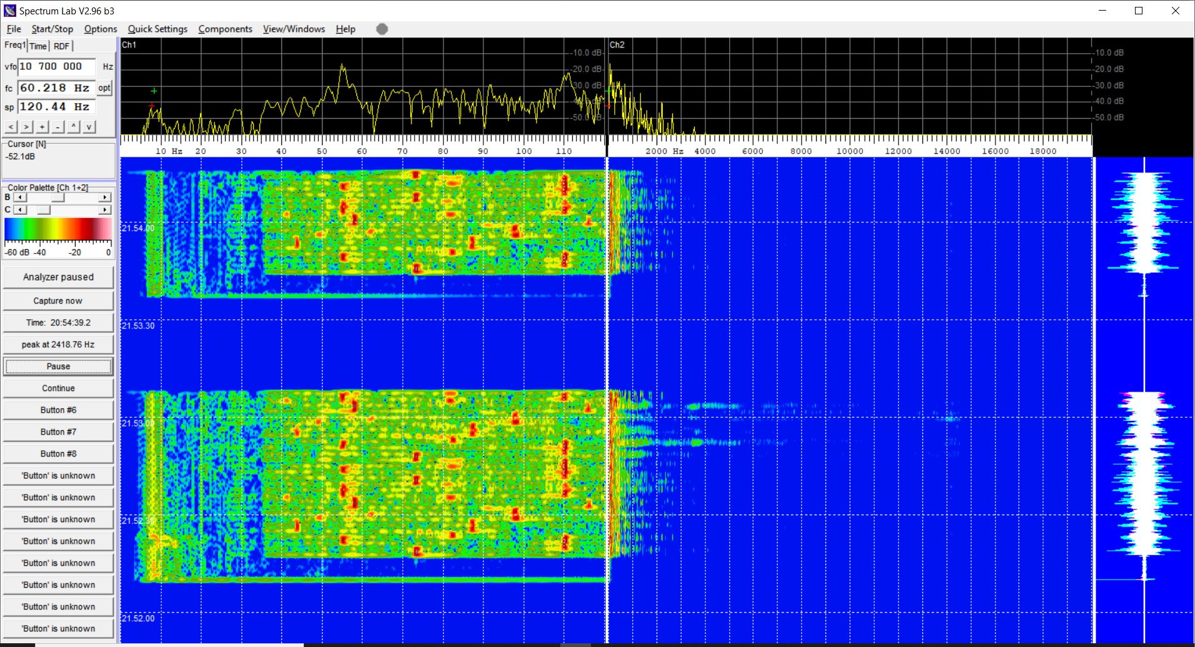Image resolution: width=1195 pixels, height=647 pixels.
Task: Click the contrast C slider thumb
Action: (x=43, y=210)
